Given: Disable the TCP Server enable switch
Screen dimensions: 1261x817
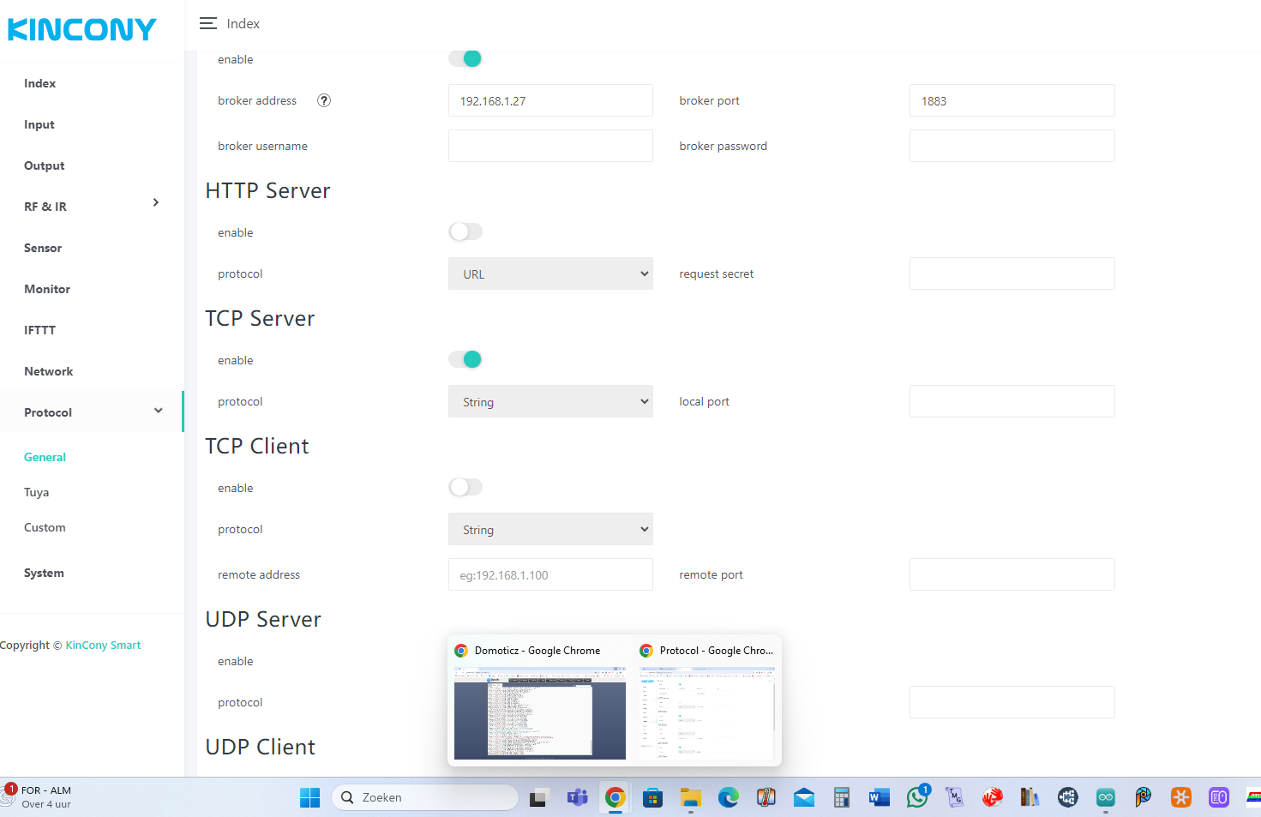Looking at the screenshot, I should [x=465, y=360].
